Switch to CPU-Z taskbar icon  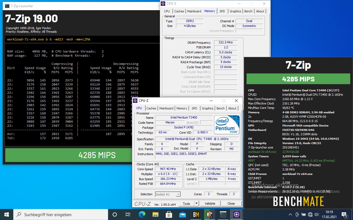coord(237,215)
